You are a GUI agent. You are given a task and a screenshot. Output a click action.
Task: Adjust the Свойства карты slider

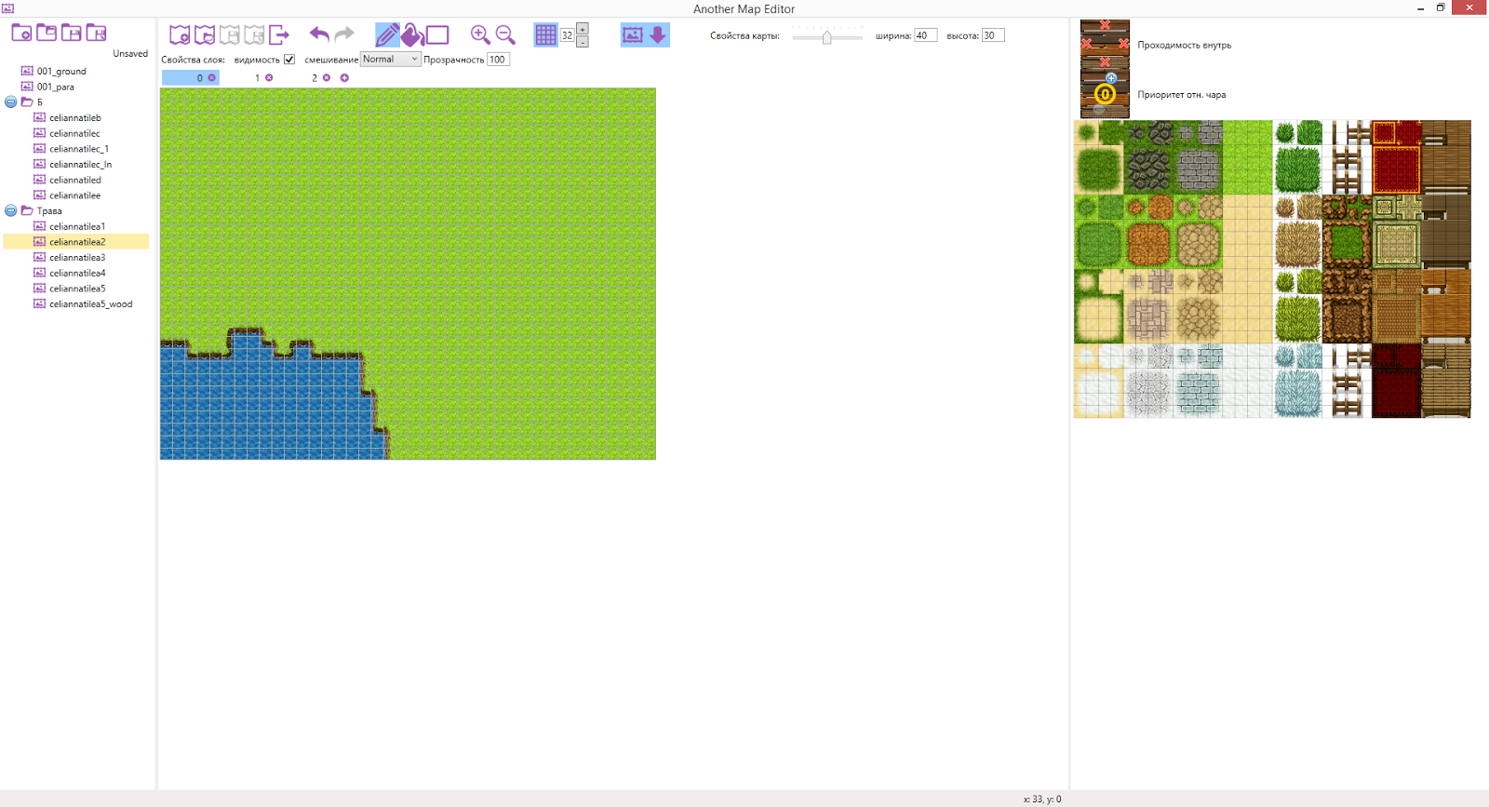[827, 36]
